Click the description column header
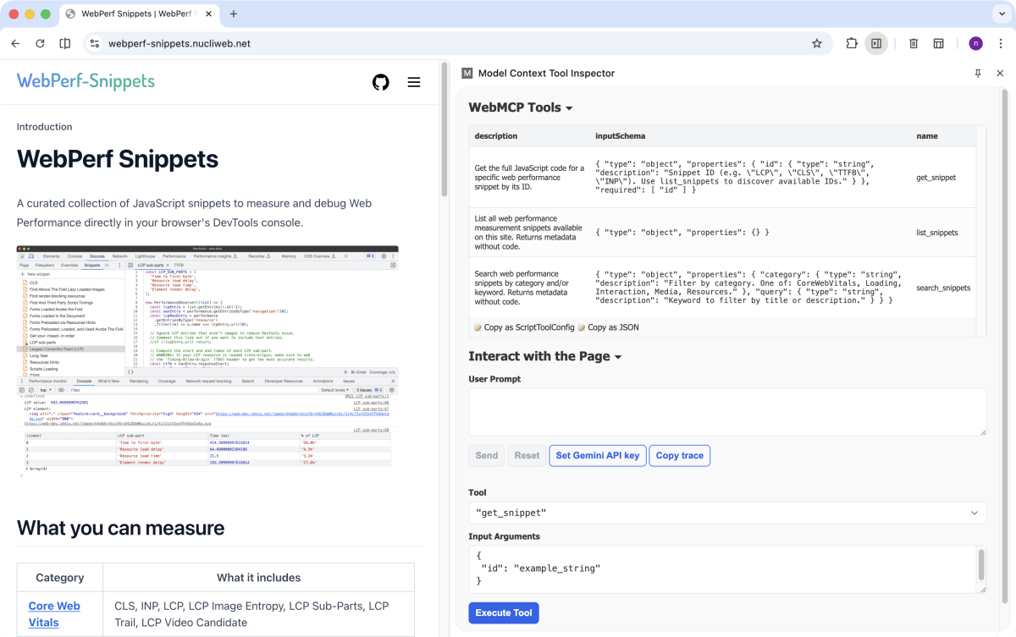Viewport: 1016px width, 637px height. [x=496, y=135]
